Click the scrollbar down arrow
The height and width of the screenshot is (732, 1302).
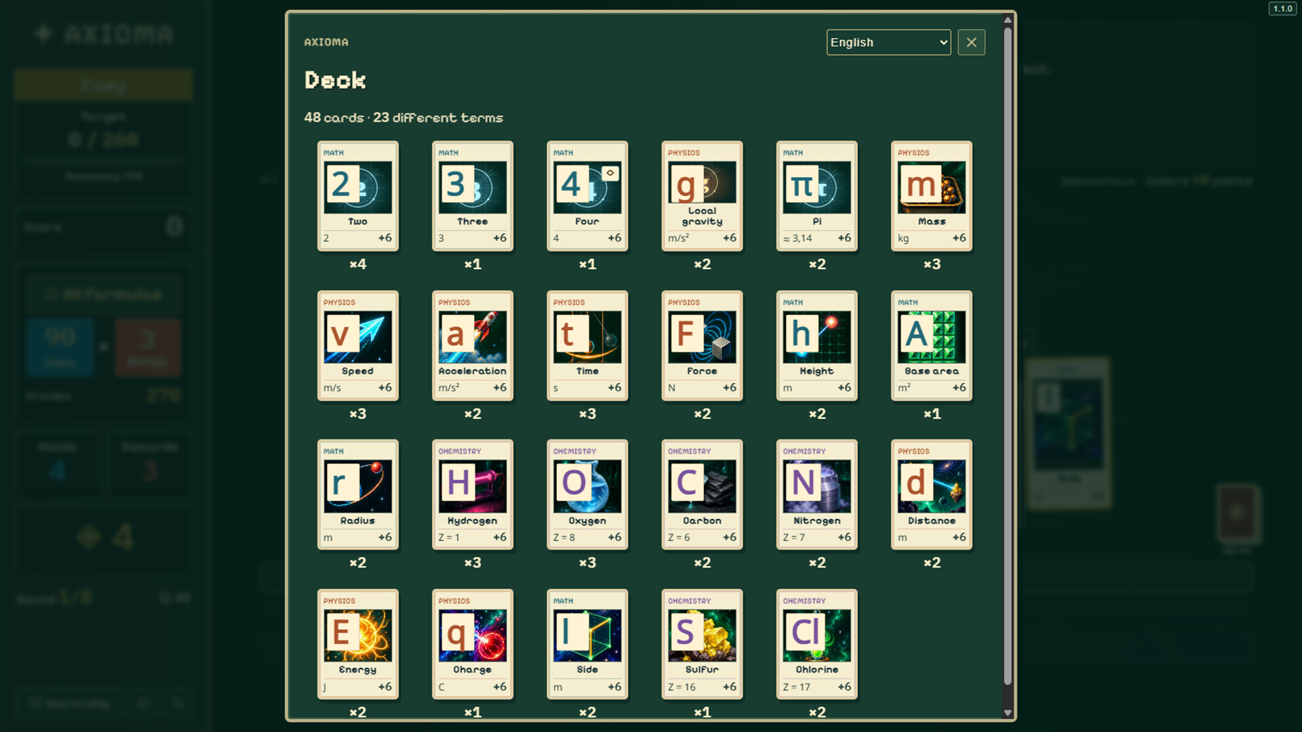pyautogui.click(x=1008, y=712)
